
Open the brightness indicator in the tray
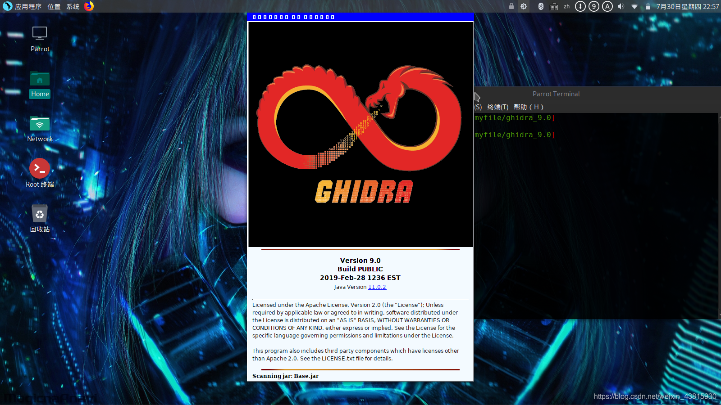[524, 6]
